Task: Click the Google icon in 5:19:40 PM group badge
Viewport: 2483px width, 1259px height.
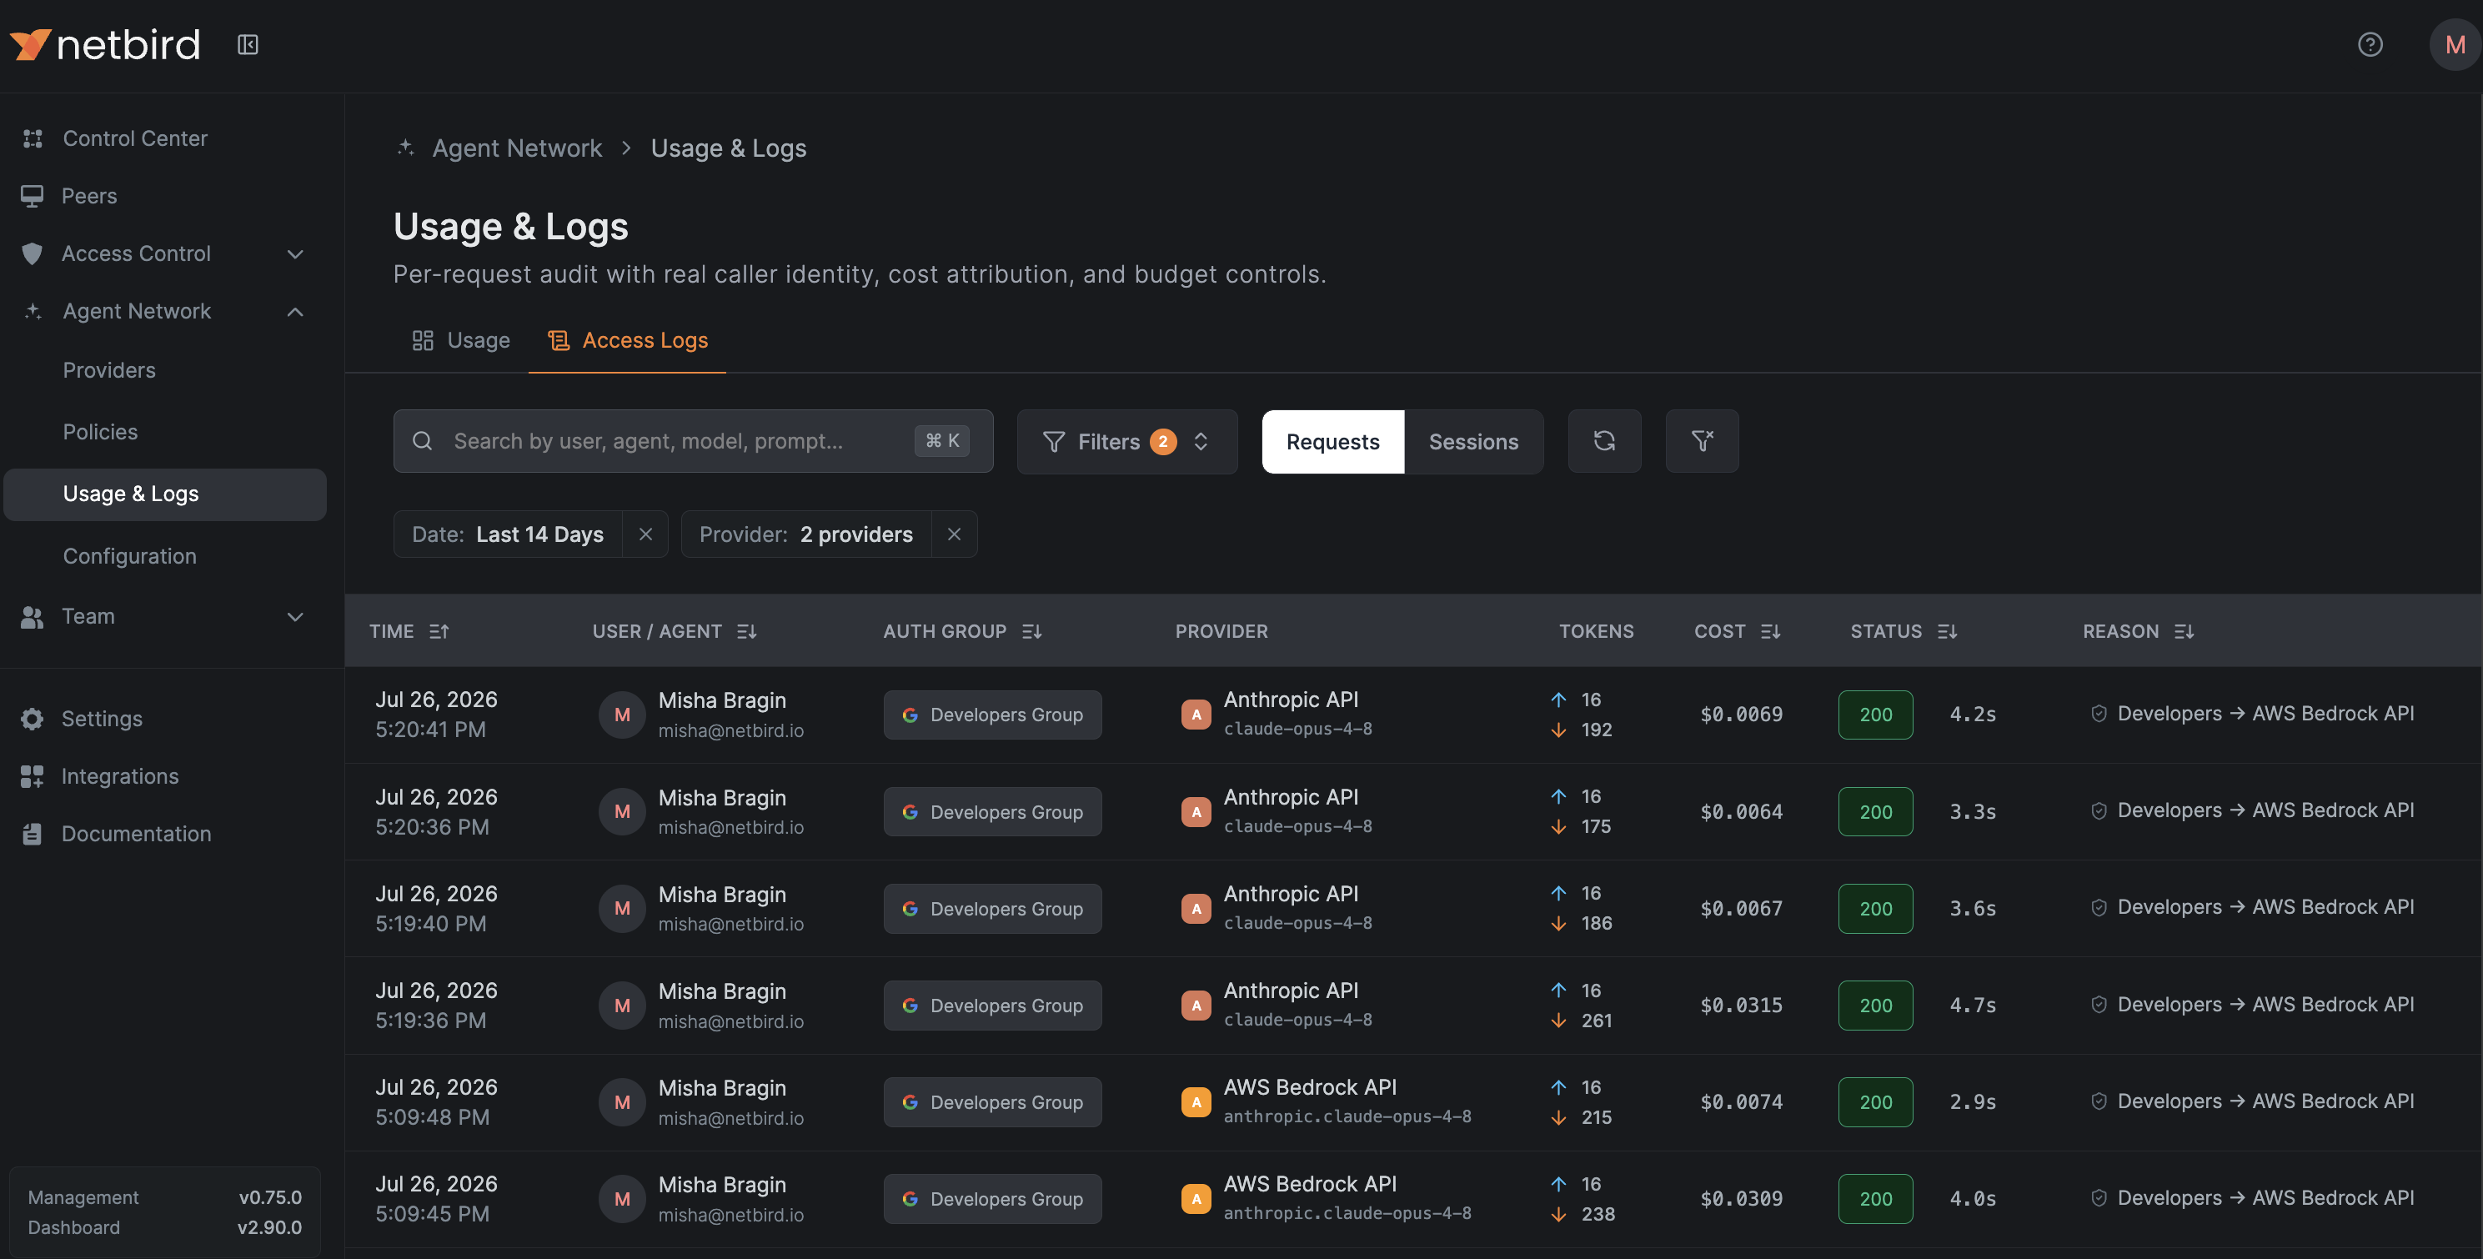Action: tap(909, 908)
